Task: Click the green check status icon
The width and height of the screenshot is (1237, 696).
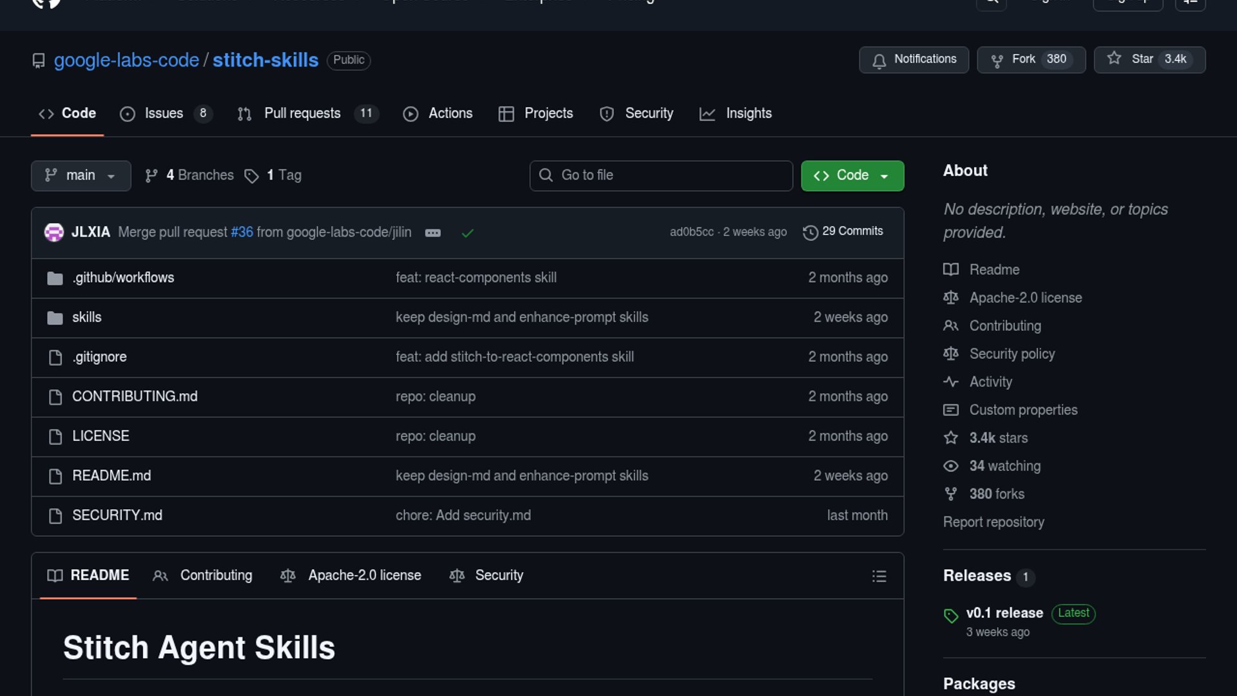Action: tap(468, 233)
